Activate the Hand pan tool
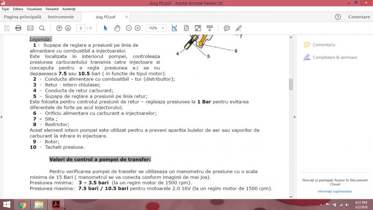Image resolution: width=373 pixels, height=210 pixels. (117, 28)
